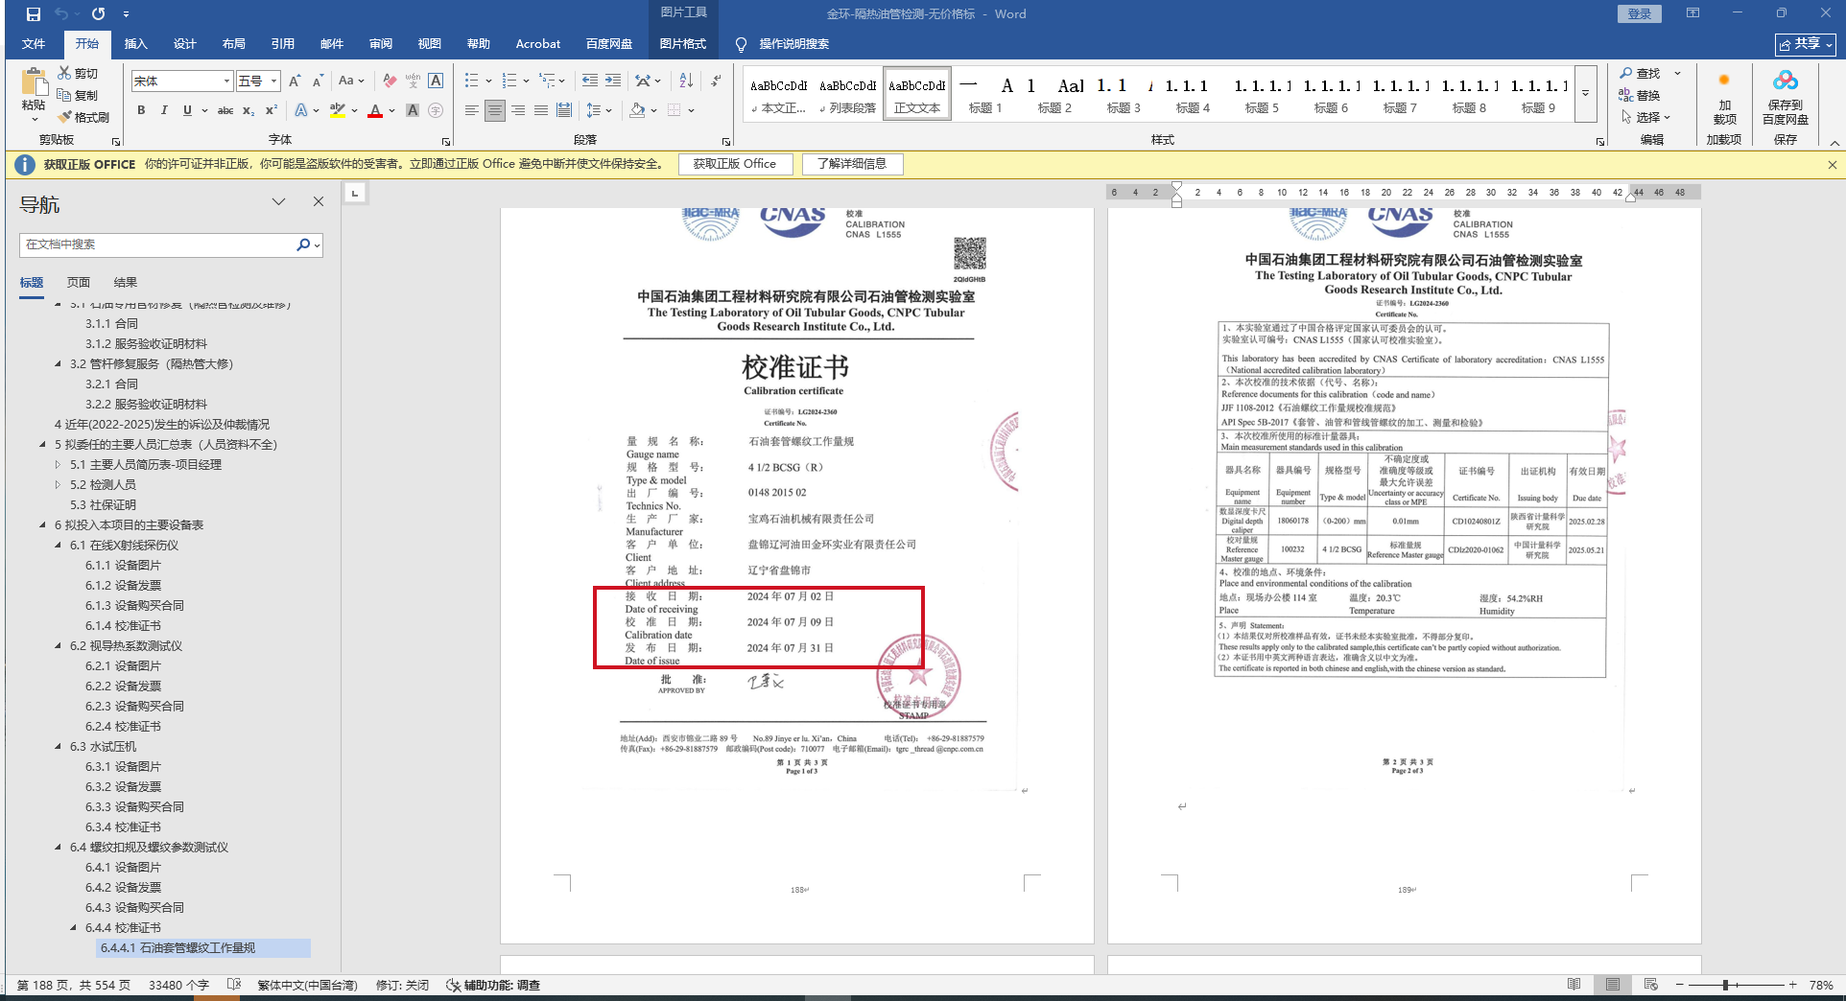Open the navigation pane options chevron
Viewport: 1846px width, 1001px height.
278,201
